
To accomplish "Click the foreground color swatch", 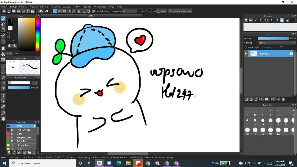I will point(9,21).
